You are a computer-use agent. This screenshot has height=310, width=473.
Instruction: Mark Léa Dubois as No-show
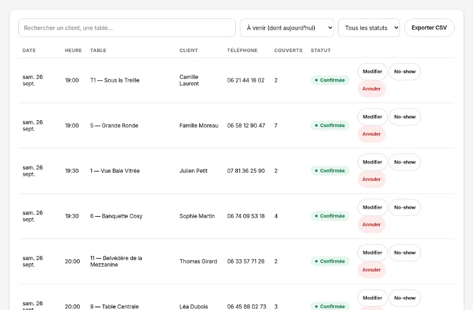pyautogui.click(x=405, y=298)
